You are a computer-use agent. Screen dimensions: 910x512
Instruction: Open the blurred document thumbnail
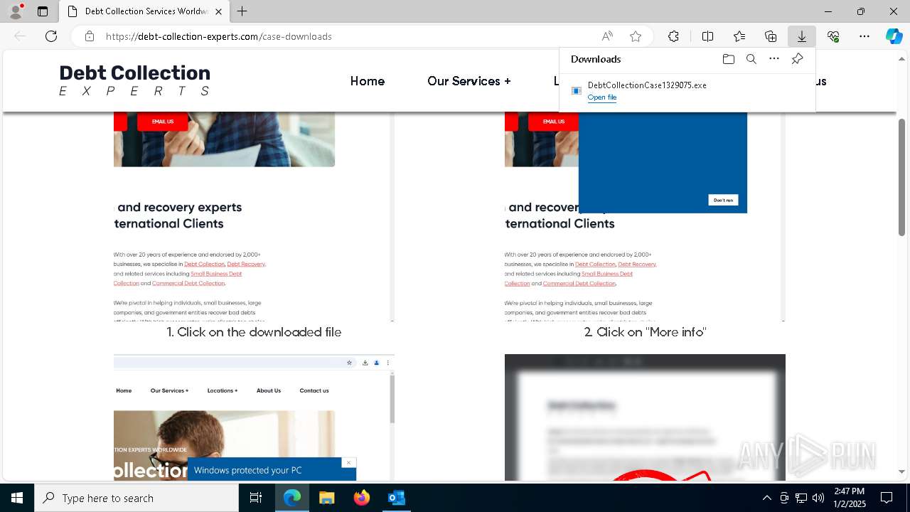click(x=645, y=417)
